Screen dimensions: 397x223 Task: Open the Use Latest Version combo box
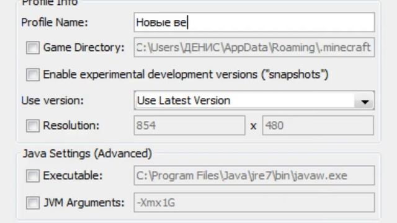point(254,100)
